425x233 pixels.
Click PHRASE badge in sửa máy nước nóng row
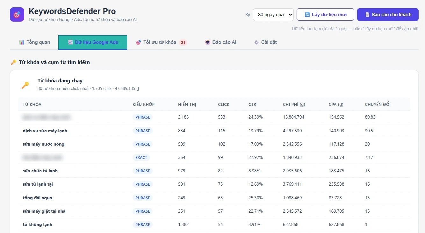click(143, 144)
